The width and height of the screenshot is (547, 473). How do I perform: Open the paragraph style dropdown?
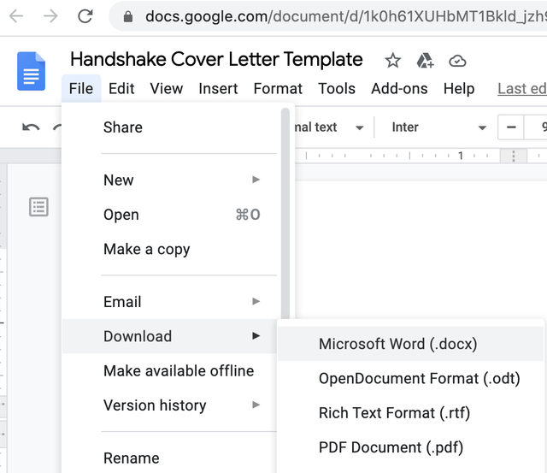click(x=328, y=127)
